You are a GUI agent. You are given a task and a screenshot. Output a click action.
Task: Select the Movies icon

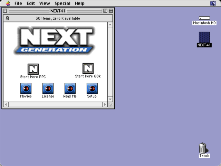click(26, 89)
